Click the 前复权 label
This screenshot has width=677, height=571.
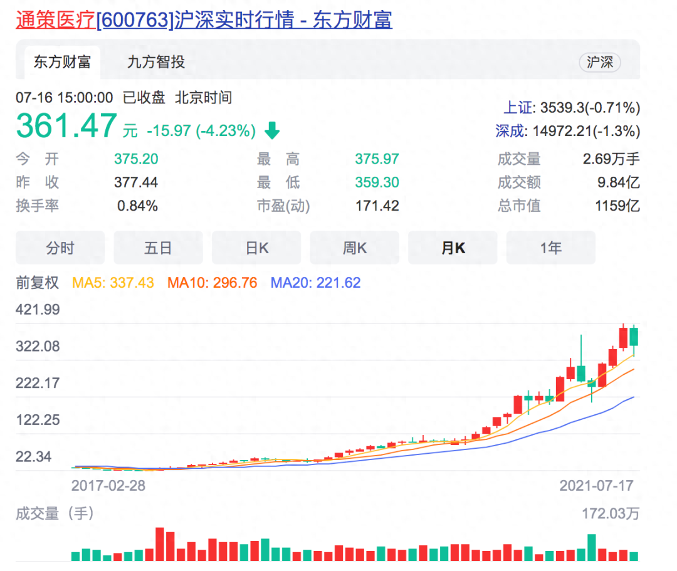[37, 283]
